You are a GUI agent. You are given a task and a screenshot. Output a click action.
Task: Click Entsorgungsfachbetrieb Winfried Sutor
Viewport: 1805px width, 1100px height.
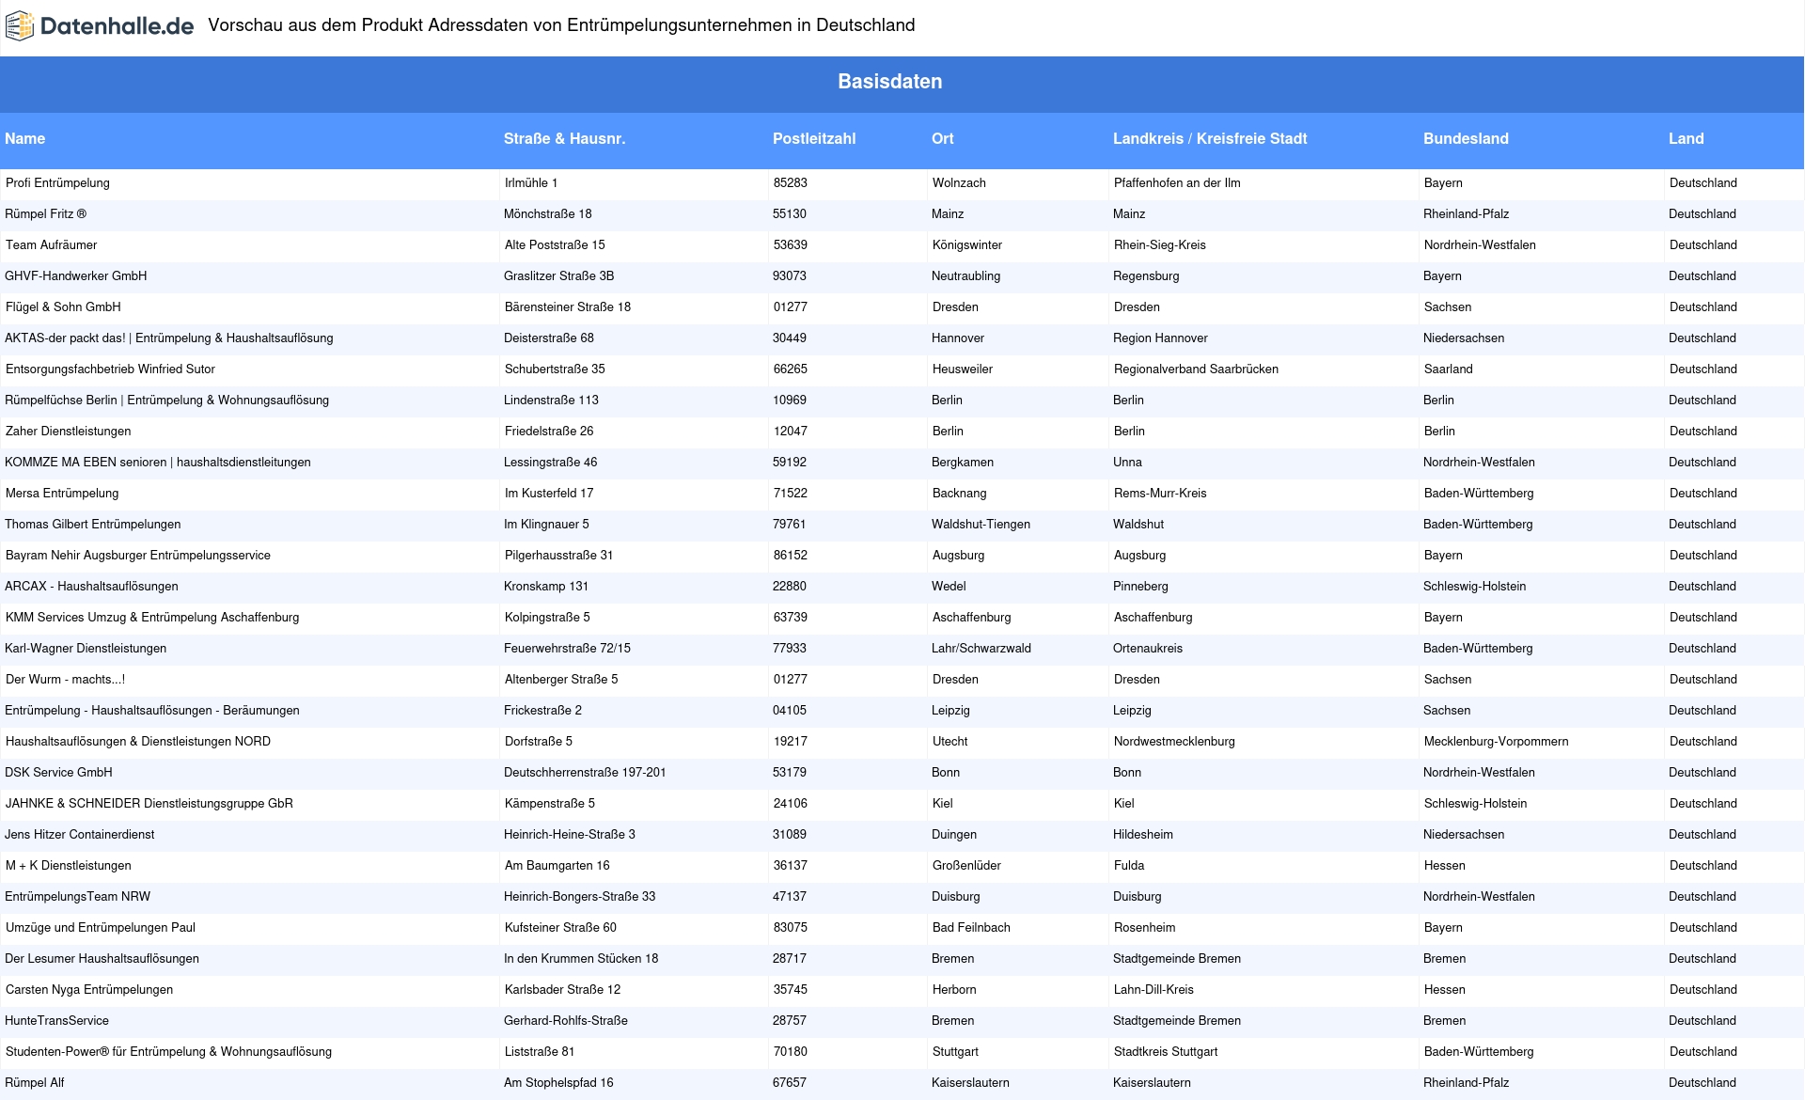pos(110,369)
